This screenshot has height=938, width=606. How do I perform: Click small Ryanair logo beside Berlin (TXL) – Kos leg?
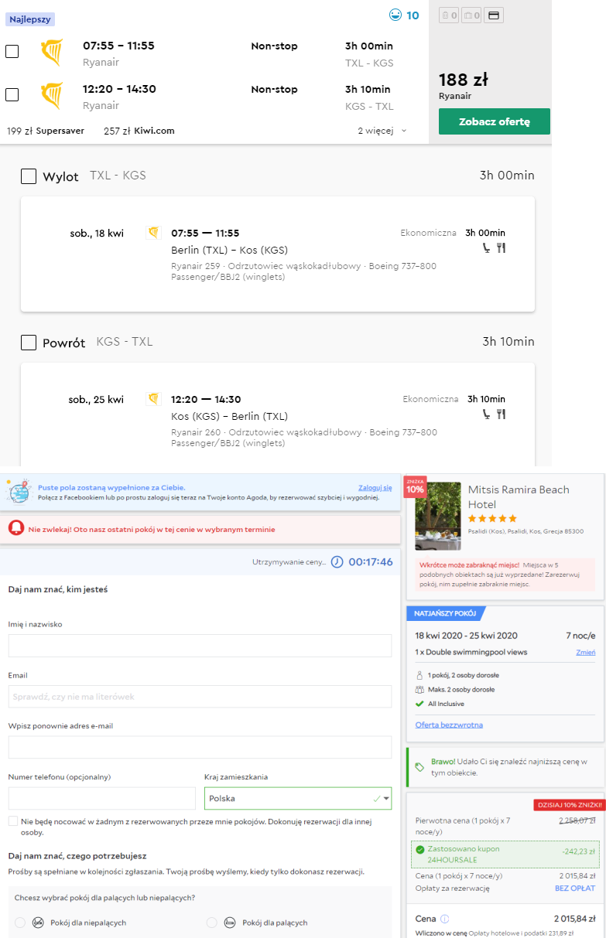point(153,233)
